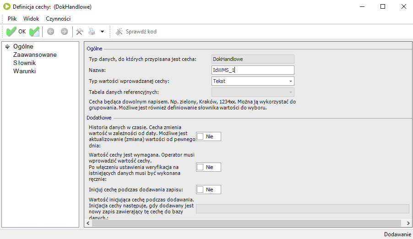This screenshot has height=239, width=413.
Task: Select Zaawansowane in the left panel
Action: coord(35,54)
